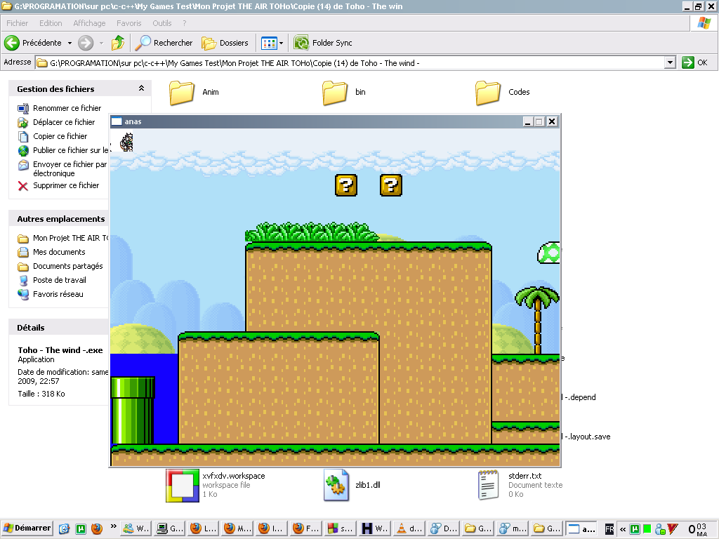Click Supprimer ce fichier link

pos(66,185)
